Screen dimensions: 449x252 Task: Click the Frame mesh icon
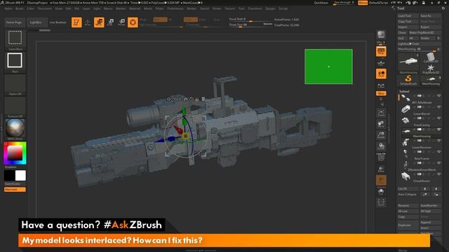tap(381, 113)
